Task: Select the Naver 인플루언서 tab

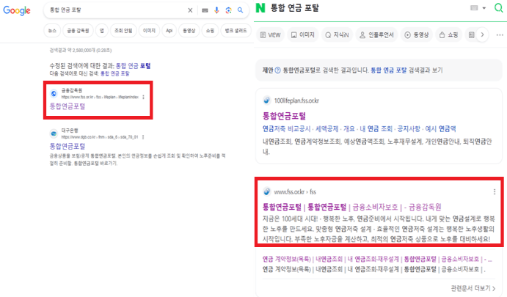Action: coord(376,35)
